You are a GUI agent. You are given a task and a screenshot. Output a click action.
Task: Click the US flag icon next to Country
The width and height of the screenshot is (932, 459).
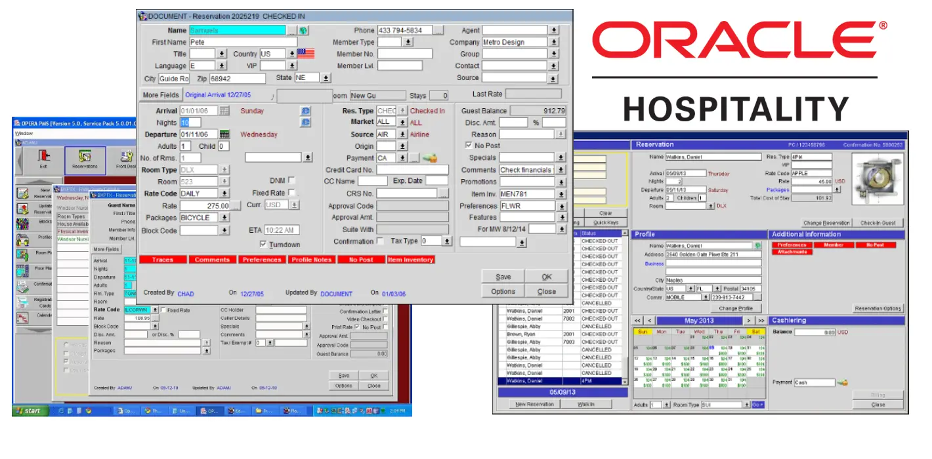306,54
